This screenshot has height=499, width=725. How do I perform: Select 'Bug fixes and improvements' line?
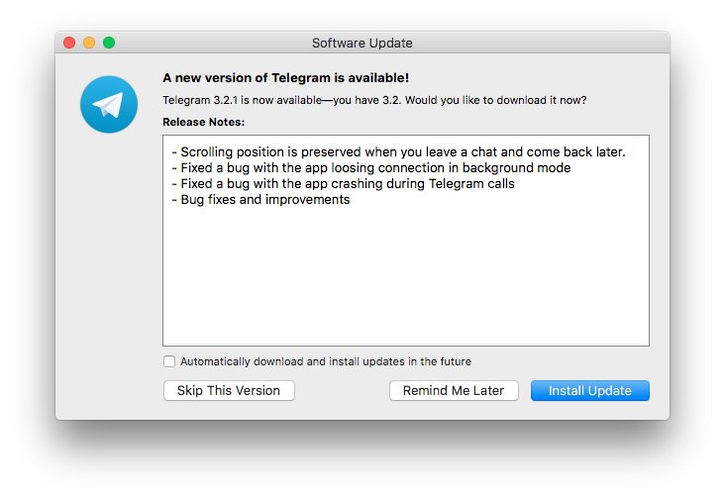click(x=260, y=200)
